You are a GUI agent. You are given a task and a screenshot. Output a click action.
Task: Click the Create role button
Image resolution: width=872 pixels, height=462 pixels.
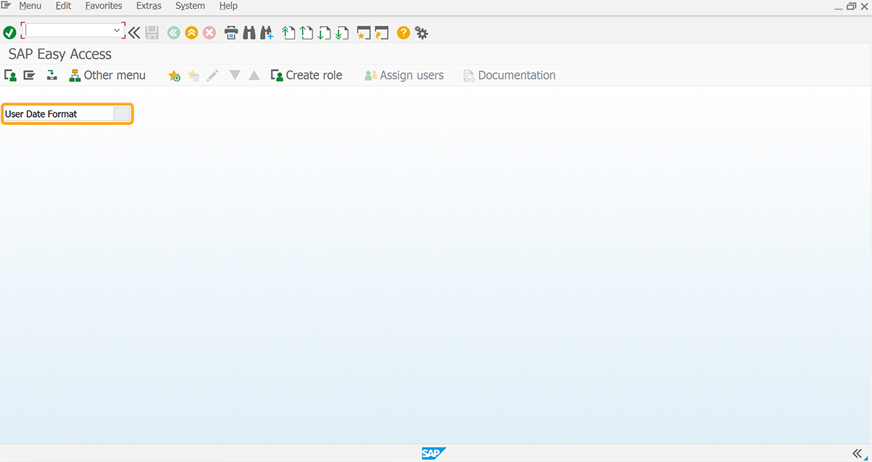pos(306,75)
